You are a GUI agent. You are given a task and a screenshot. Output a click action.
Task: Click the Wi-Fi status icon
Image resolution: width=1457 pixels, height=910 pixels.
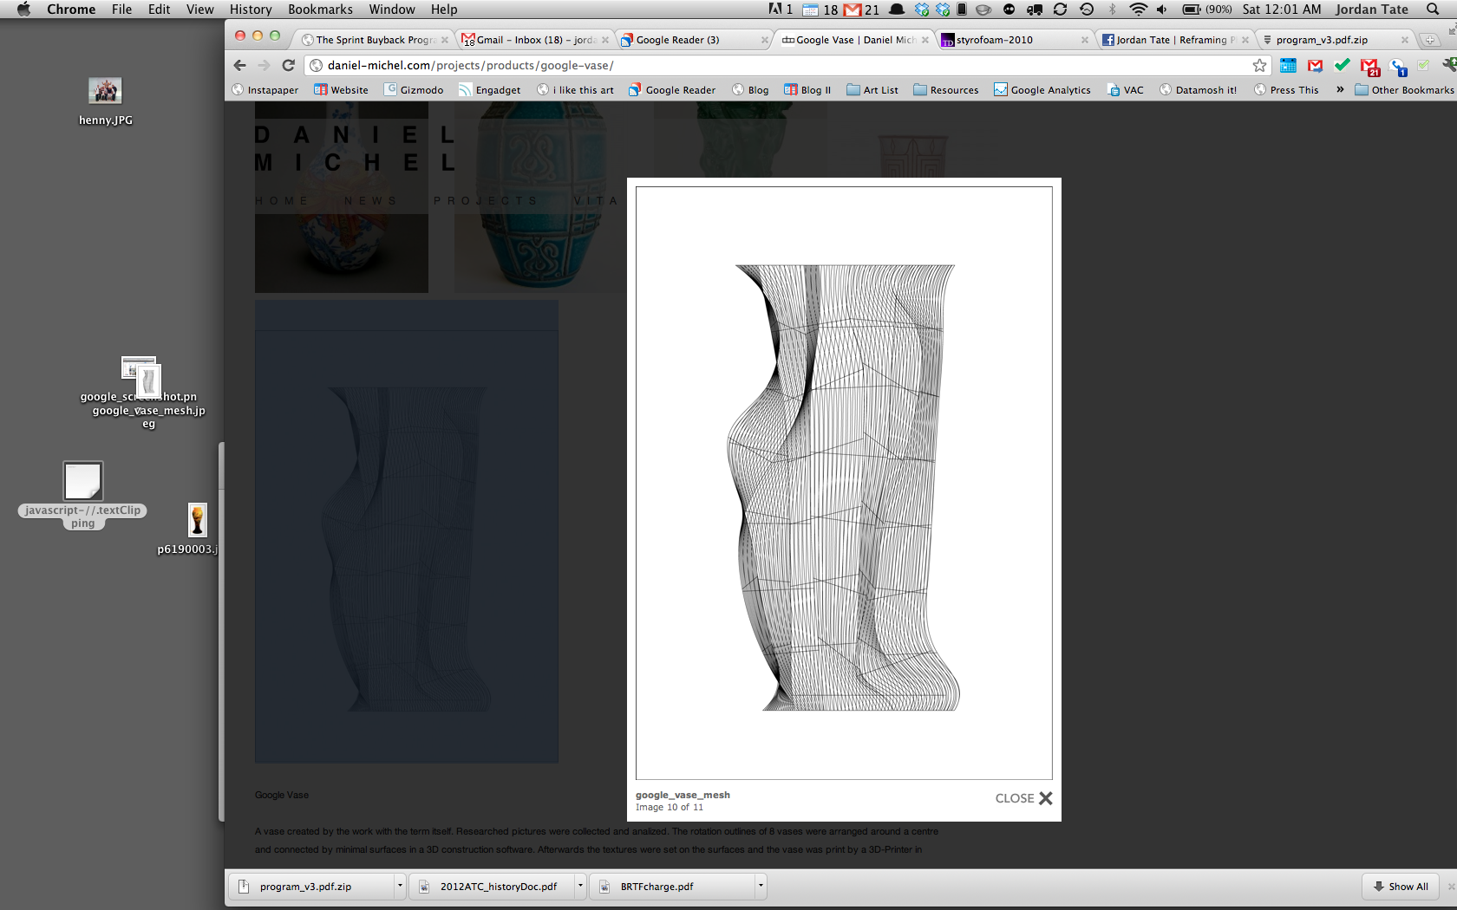[x=1137, y=10]
